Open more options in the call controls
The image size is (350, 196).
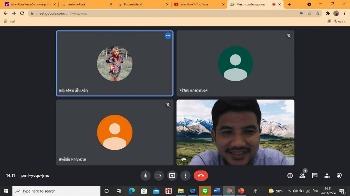tap(185, 175)
